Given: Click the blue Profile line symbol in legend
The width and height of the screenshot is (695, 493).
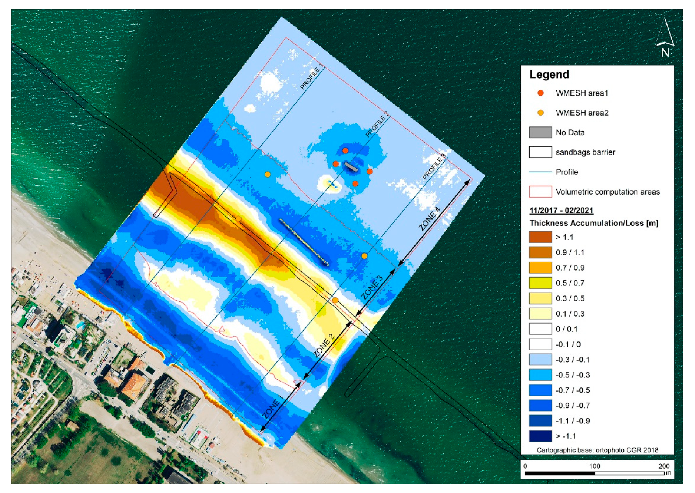Looking at the screenshot, I should click(x=540, y=172).
